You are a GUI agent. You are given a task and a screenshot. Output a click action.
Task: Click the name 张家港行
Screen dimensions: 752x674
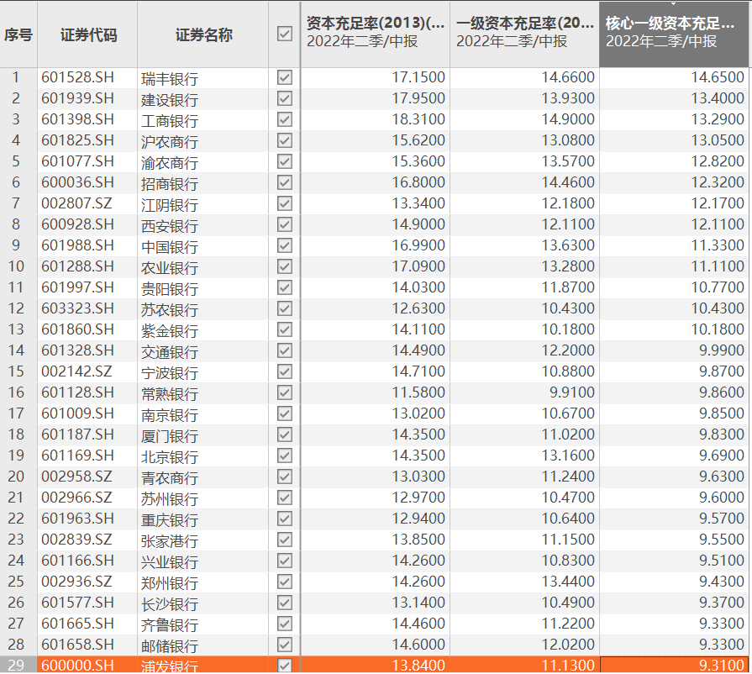pyautogui.click(x=169, y=541)
